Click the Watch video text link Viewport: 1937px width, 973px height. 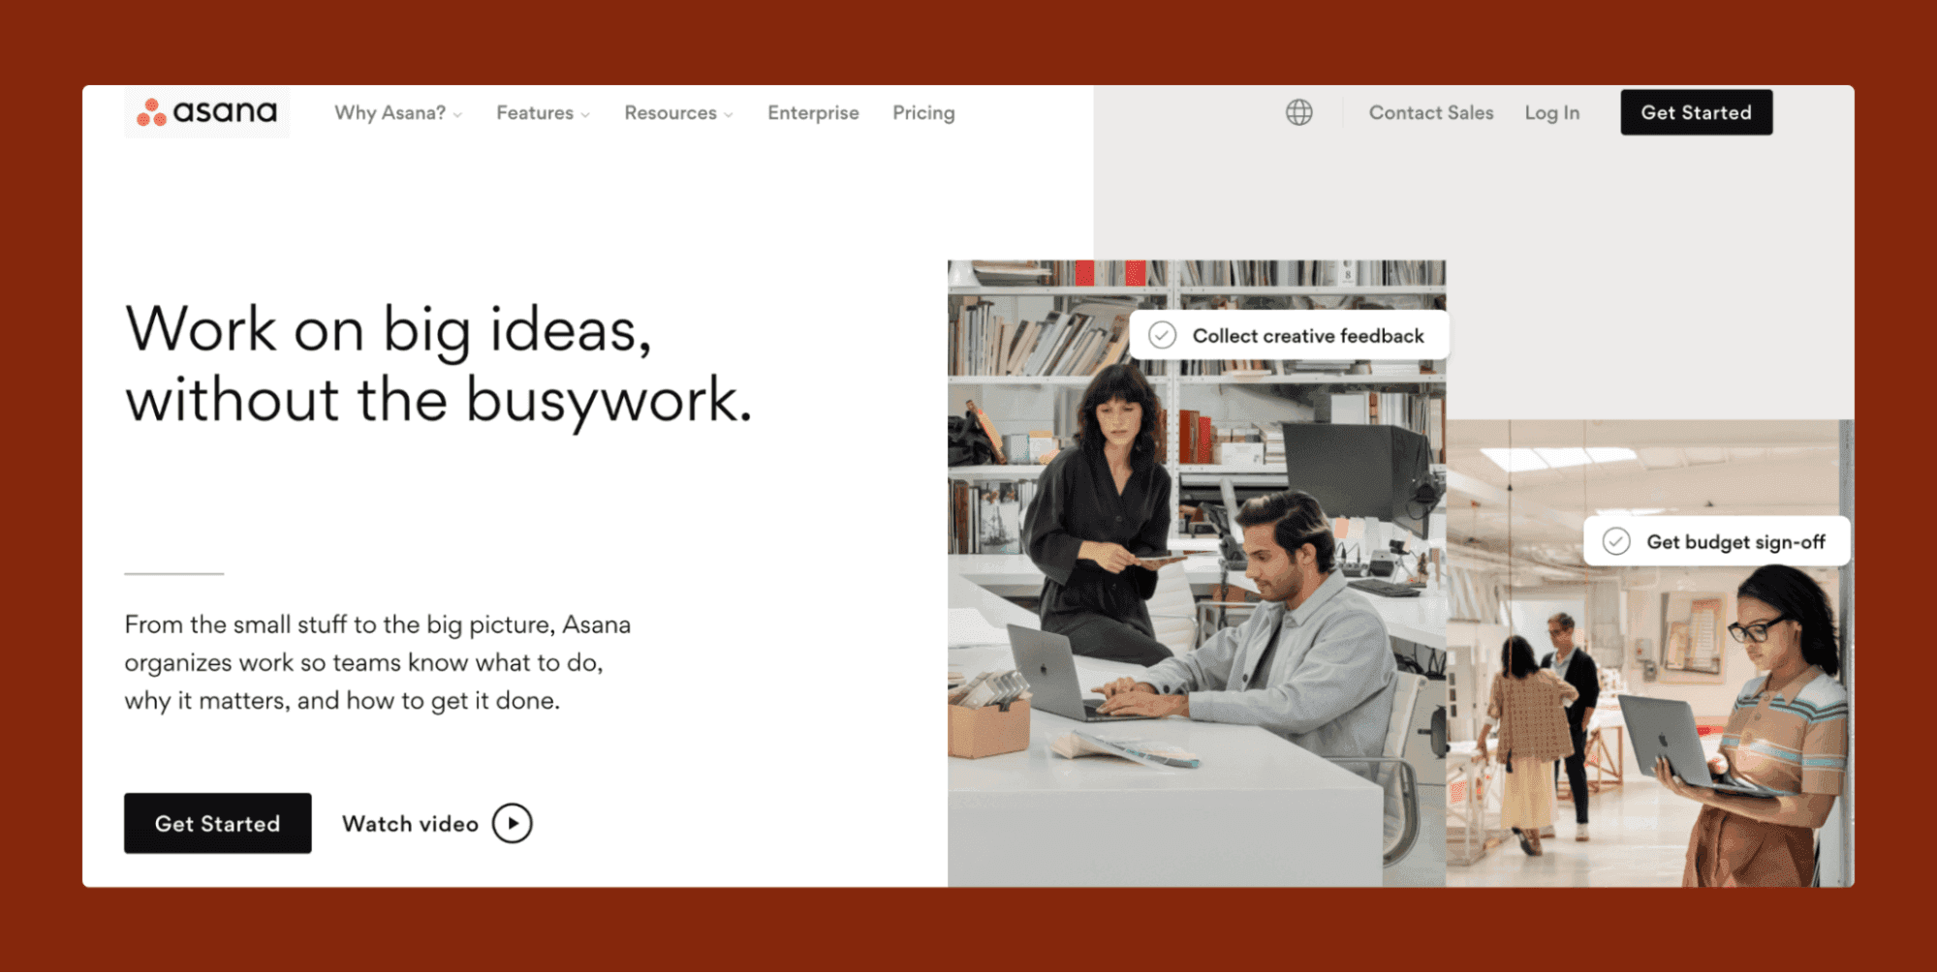pos(410,824)
